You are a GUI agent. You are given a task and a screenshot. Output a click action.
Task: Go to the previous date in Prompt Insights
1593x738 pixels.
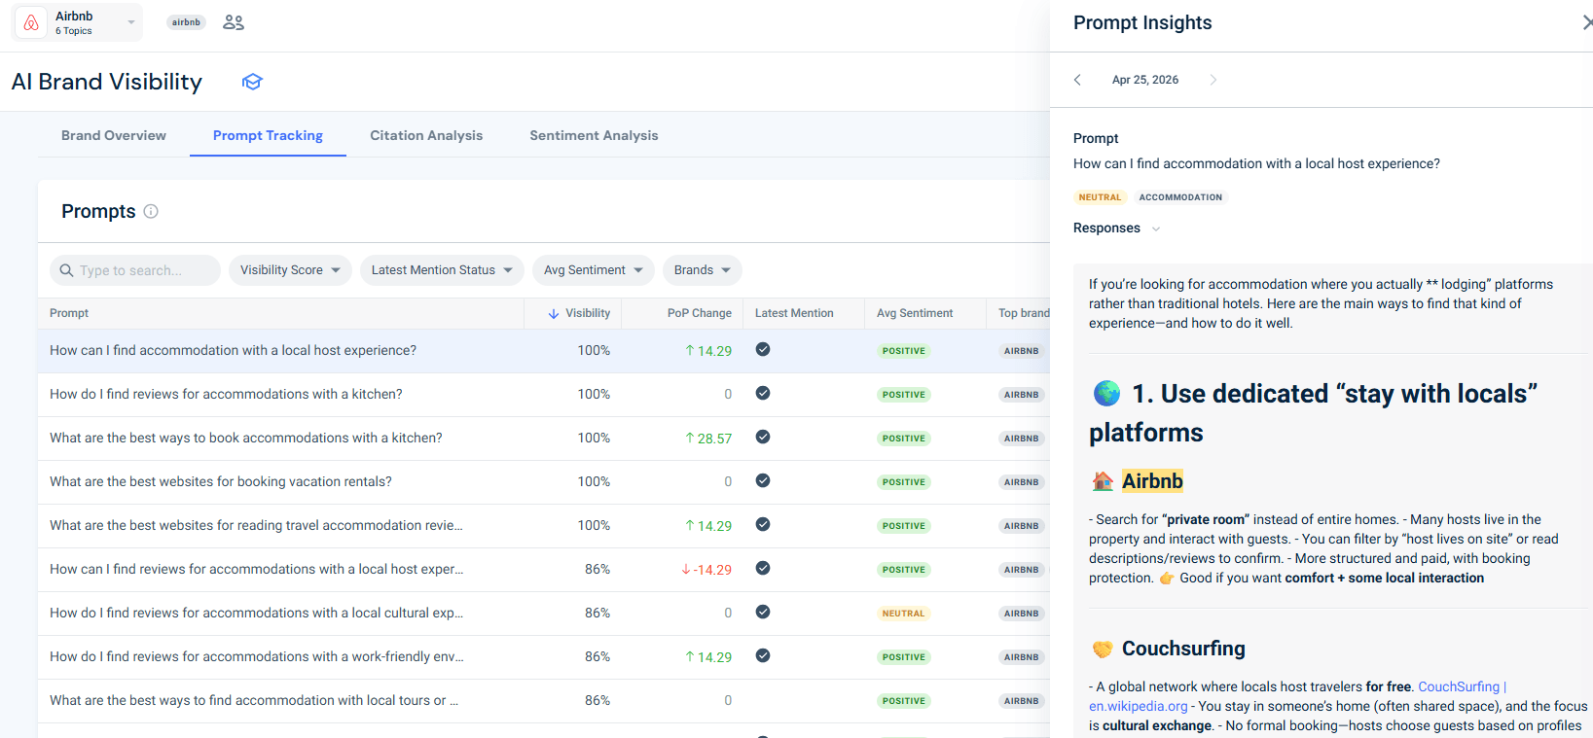click(x=1077, y=80)
